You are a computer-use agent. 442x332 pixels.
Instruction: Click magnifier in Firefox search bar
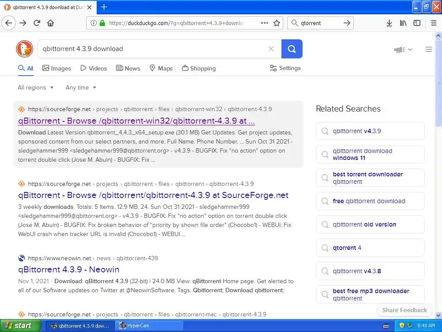click(x=294, y=23)
